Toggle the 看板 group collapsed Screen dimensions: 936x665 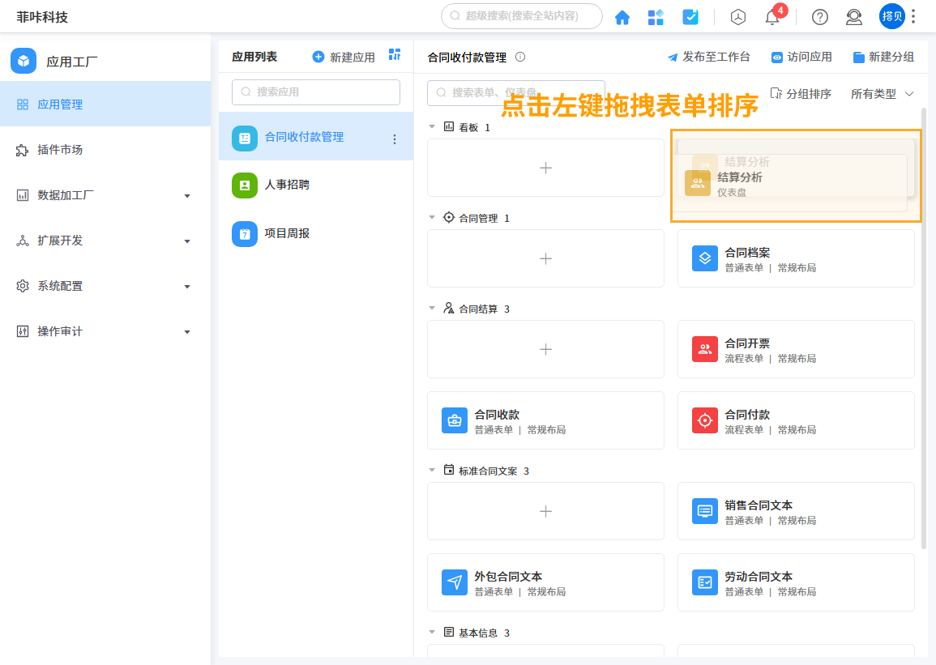[x=433, y=127]
